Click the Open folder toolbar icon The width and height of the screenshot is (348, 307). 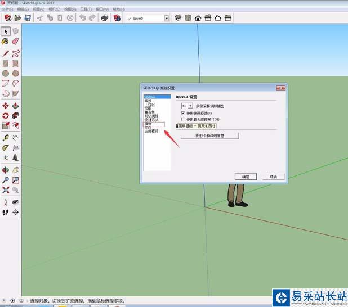[18, 18]
